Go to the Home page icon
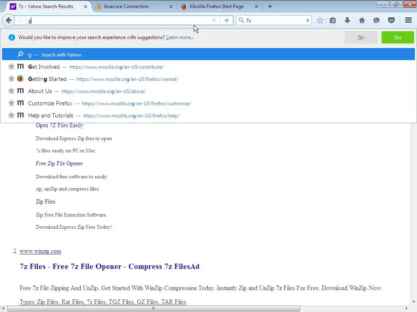 pos(362,20)
